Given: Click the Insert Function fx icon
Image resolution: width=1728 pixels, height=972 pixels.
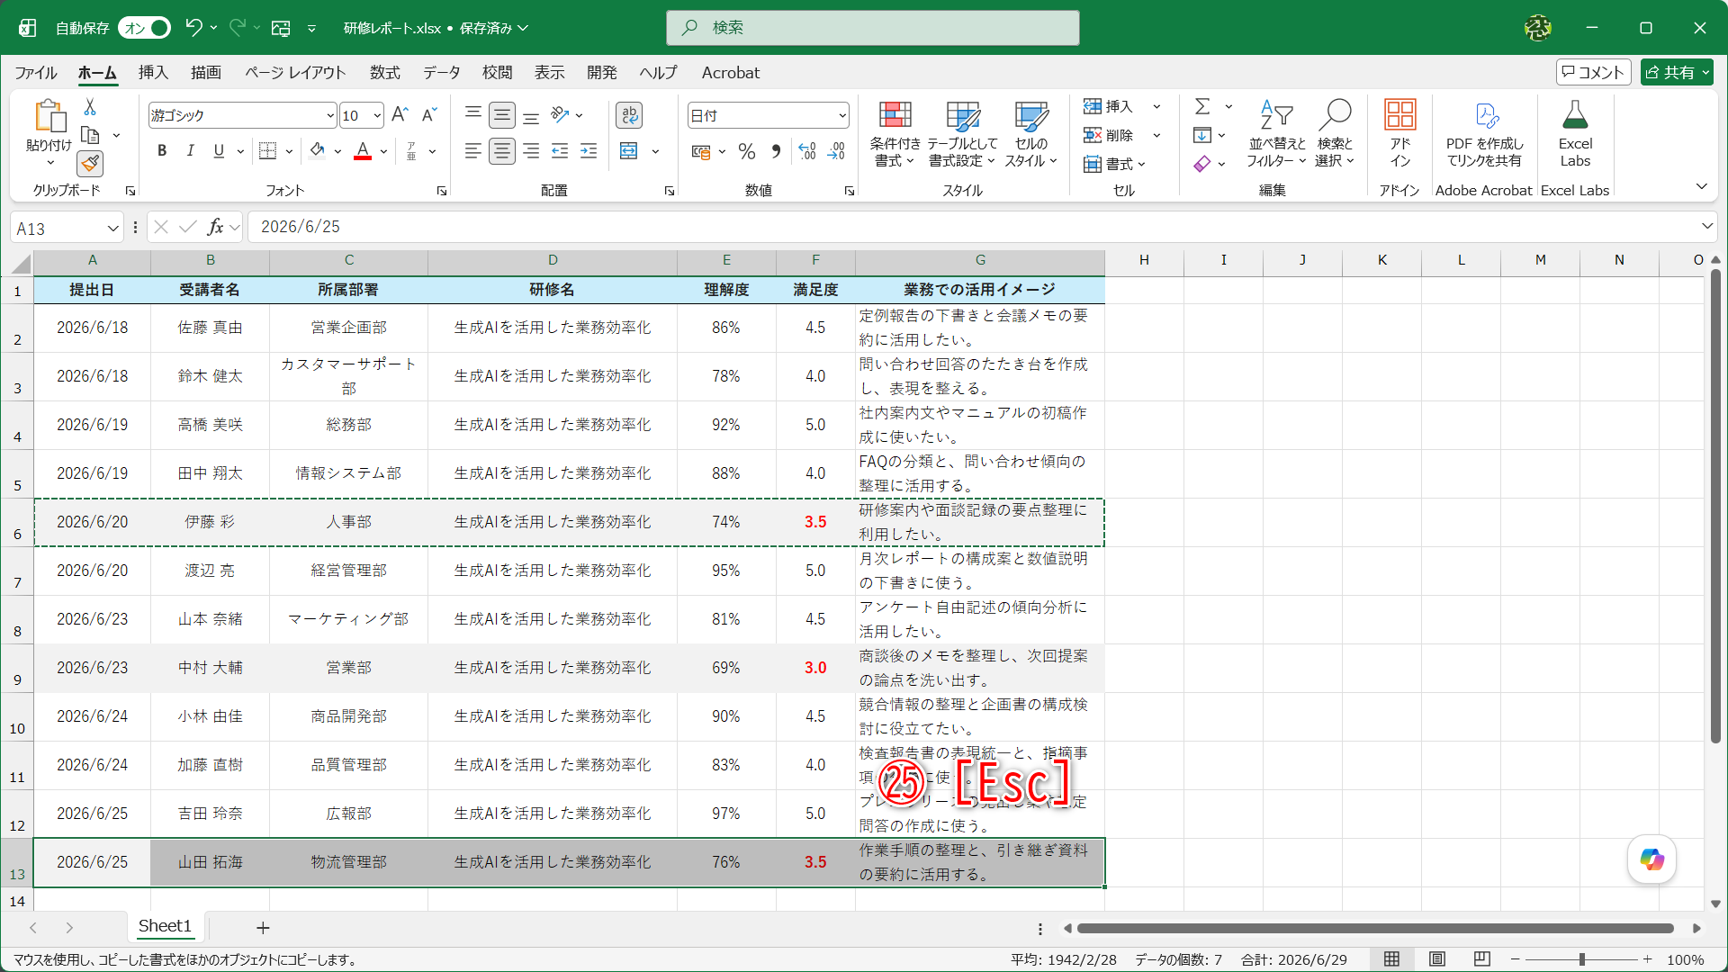Looking at the screenshot, I should click(215, 227).
